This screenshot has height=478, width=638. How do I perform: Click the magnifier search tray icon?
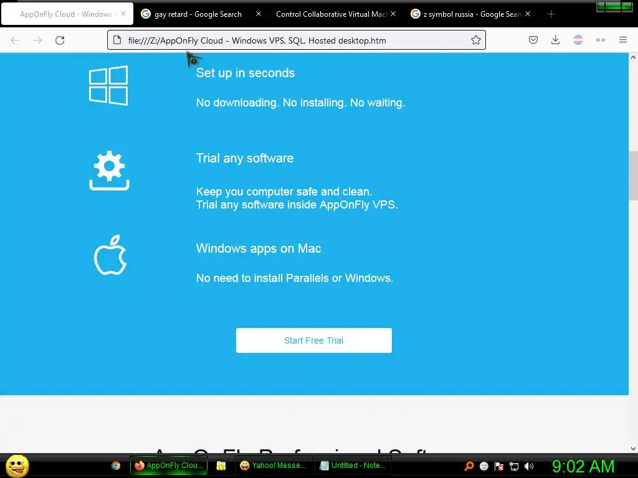click(x=469, y=466)
